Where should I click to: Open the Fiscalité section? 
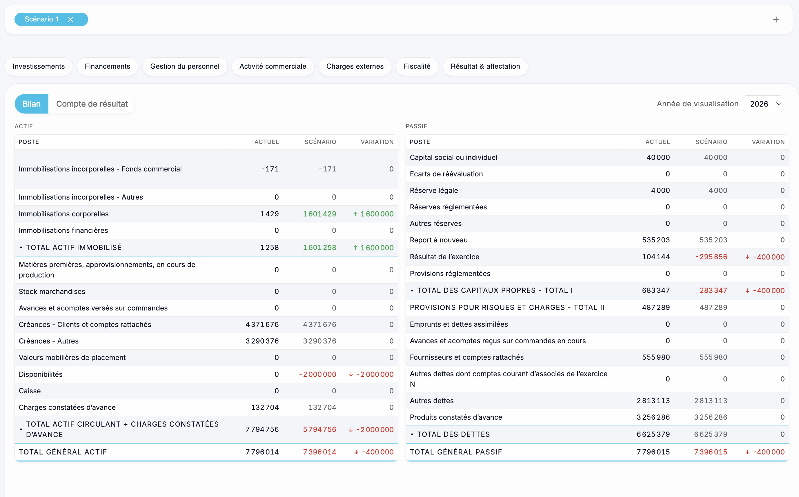[417, 66]
